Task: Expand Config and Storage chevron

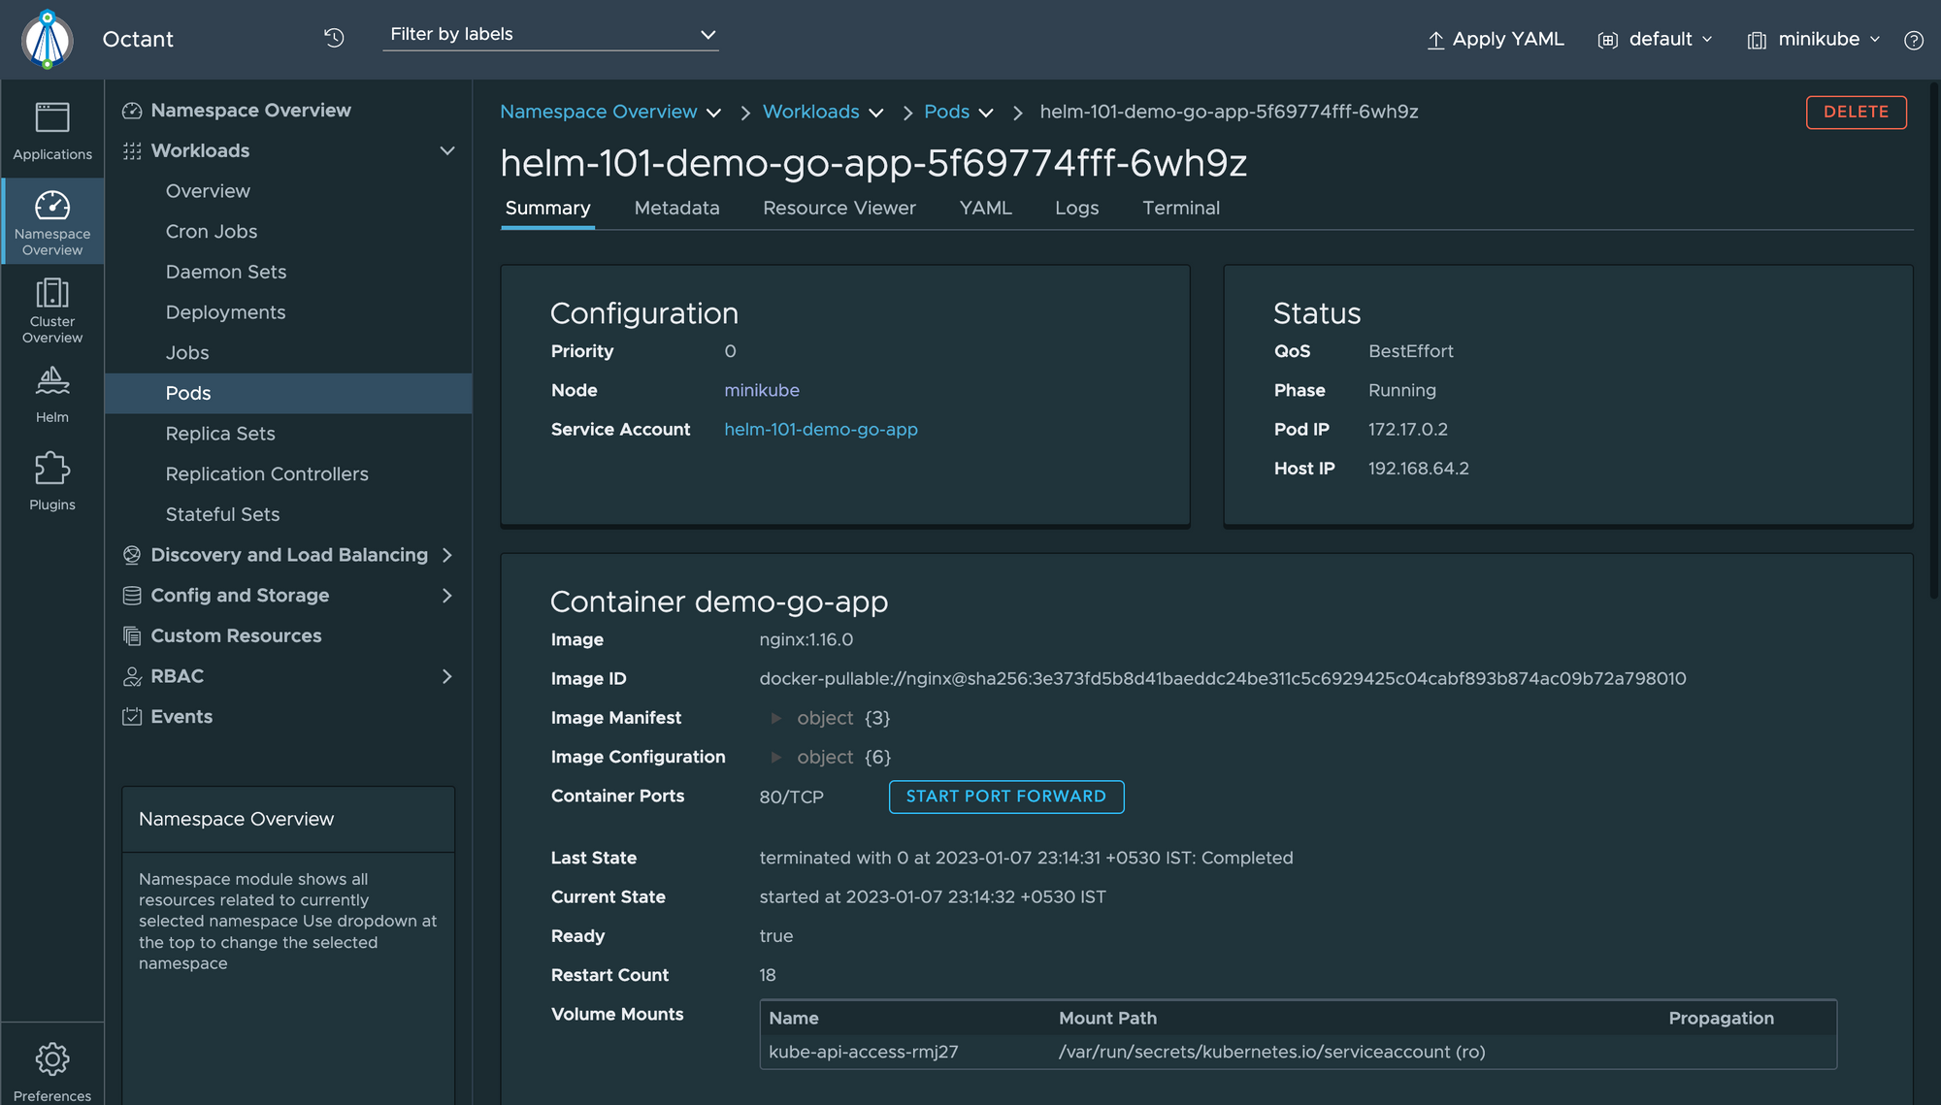Action: 446,596
